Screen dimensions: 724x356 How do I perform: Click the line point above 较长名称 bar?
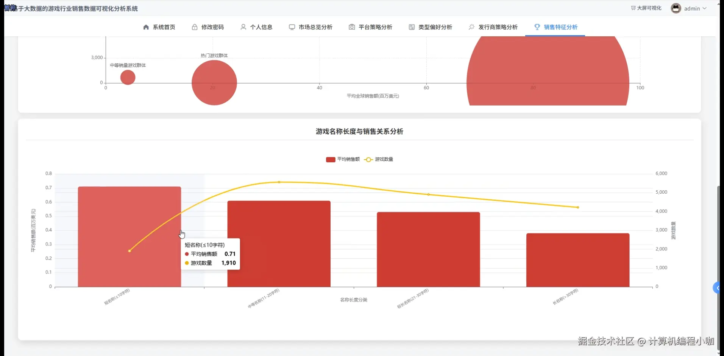tap(428, 194)
